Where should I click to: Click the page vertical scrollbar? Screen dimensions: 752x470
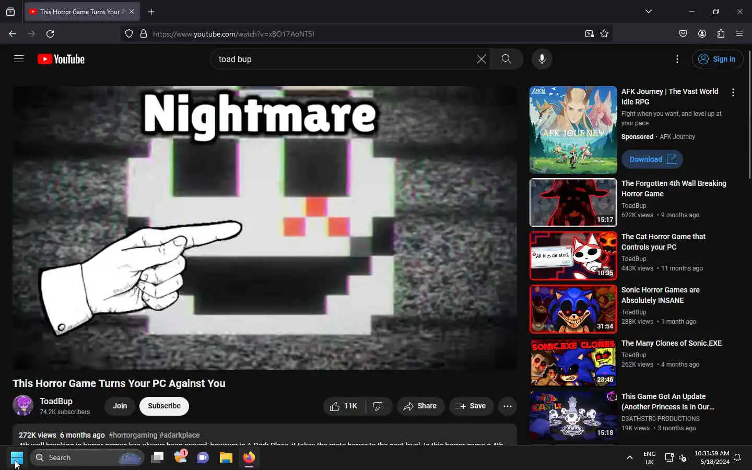(x=749, y=115)
